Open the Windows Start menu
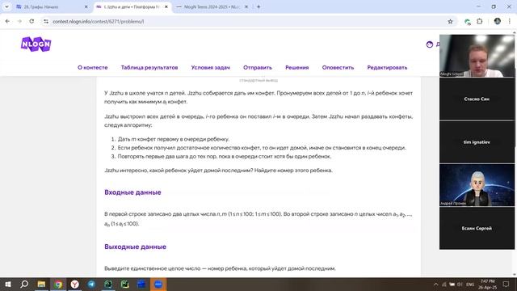This screenshot has height=291, width=517. click(7, 284)
